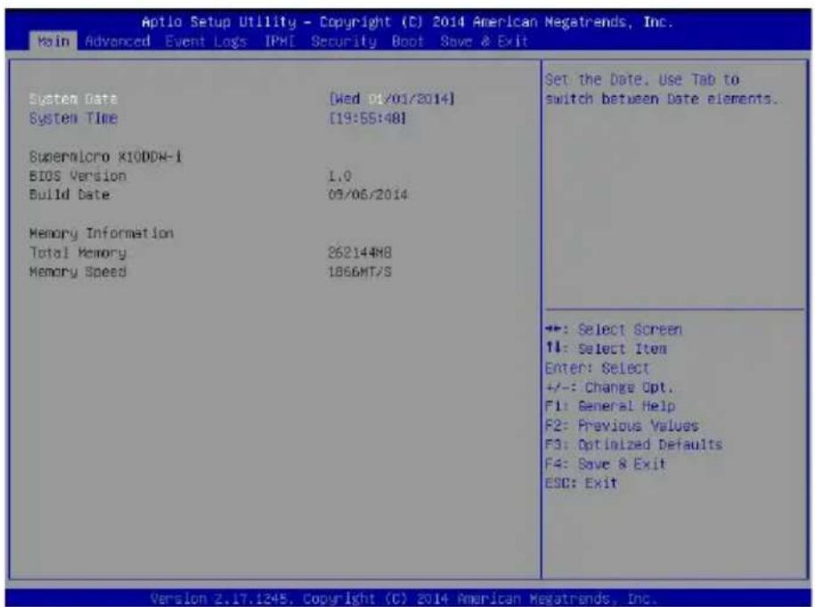Click the Set the Date help text
Viewport: 815px width, 607px height.
point(661,89)
